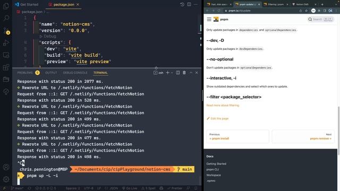Click the browser page vertical scrollbar
This screenshot has height=191, width=340.
click(338, 131)
